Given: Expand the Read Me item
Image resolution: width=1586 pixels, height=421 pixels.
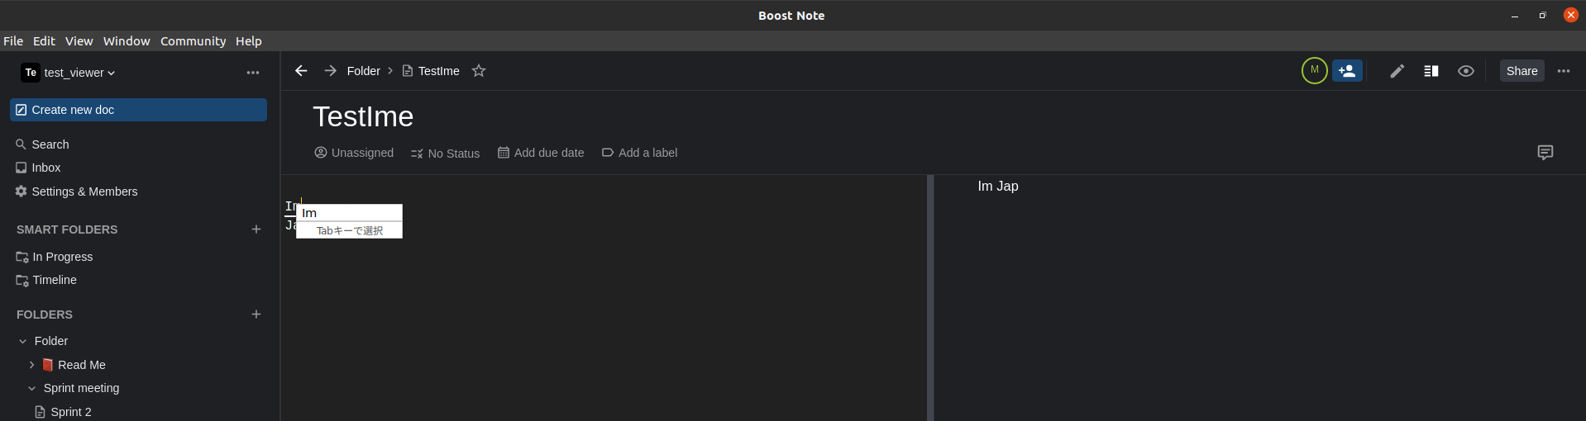Looking at the screenshot, I should (31, 365).
